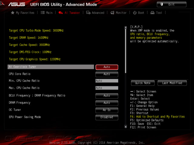Select the EPU Power Saving Mode label
Image resolution: width=194 pixels, height=145 pixels.
pos(25,117)
